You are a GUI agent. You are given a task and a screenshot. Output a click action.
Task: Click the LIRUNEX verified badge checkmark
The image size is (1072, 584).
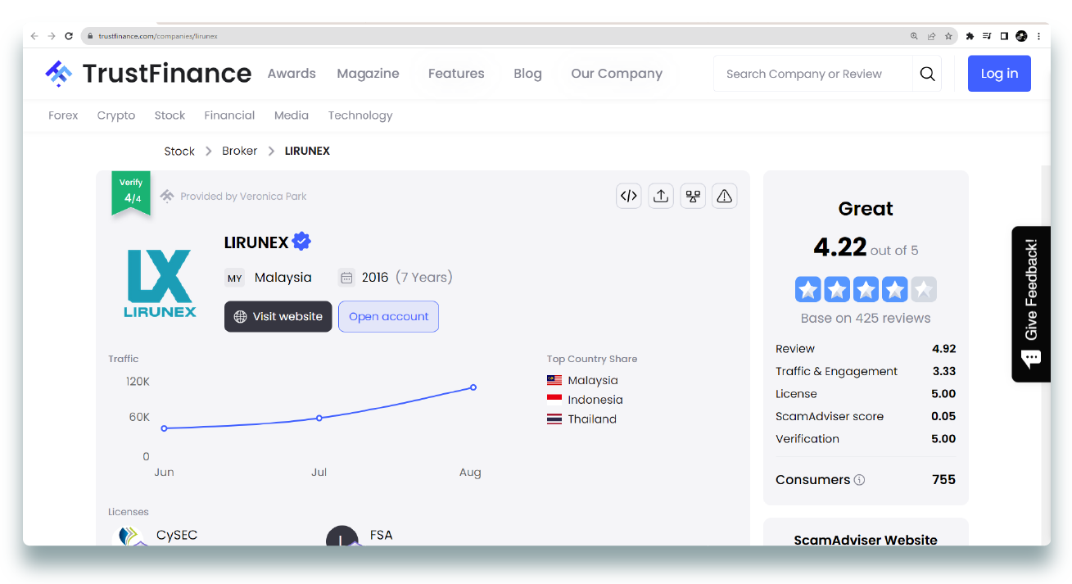[301, 242]
